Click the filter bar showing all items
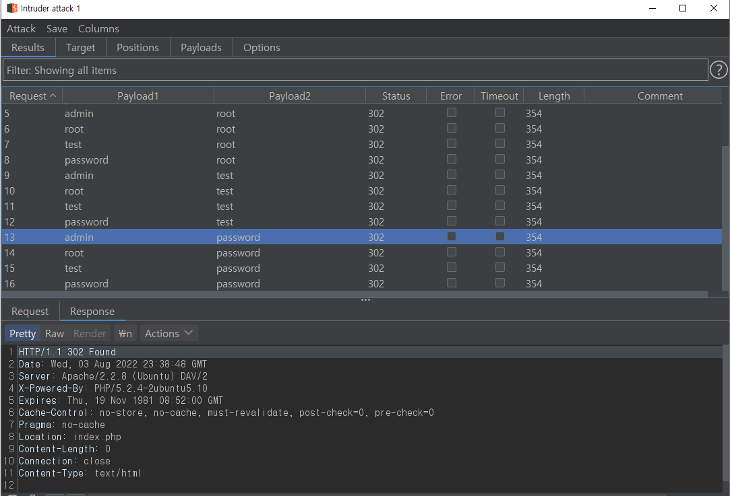Screen dimensions: 730x496 pos(355,70)
